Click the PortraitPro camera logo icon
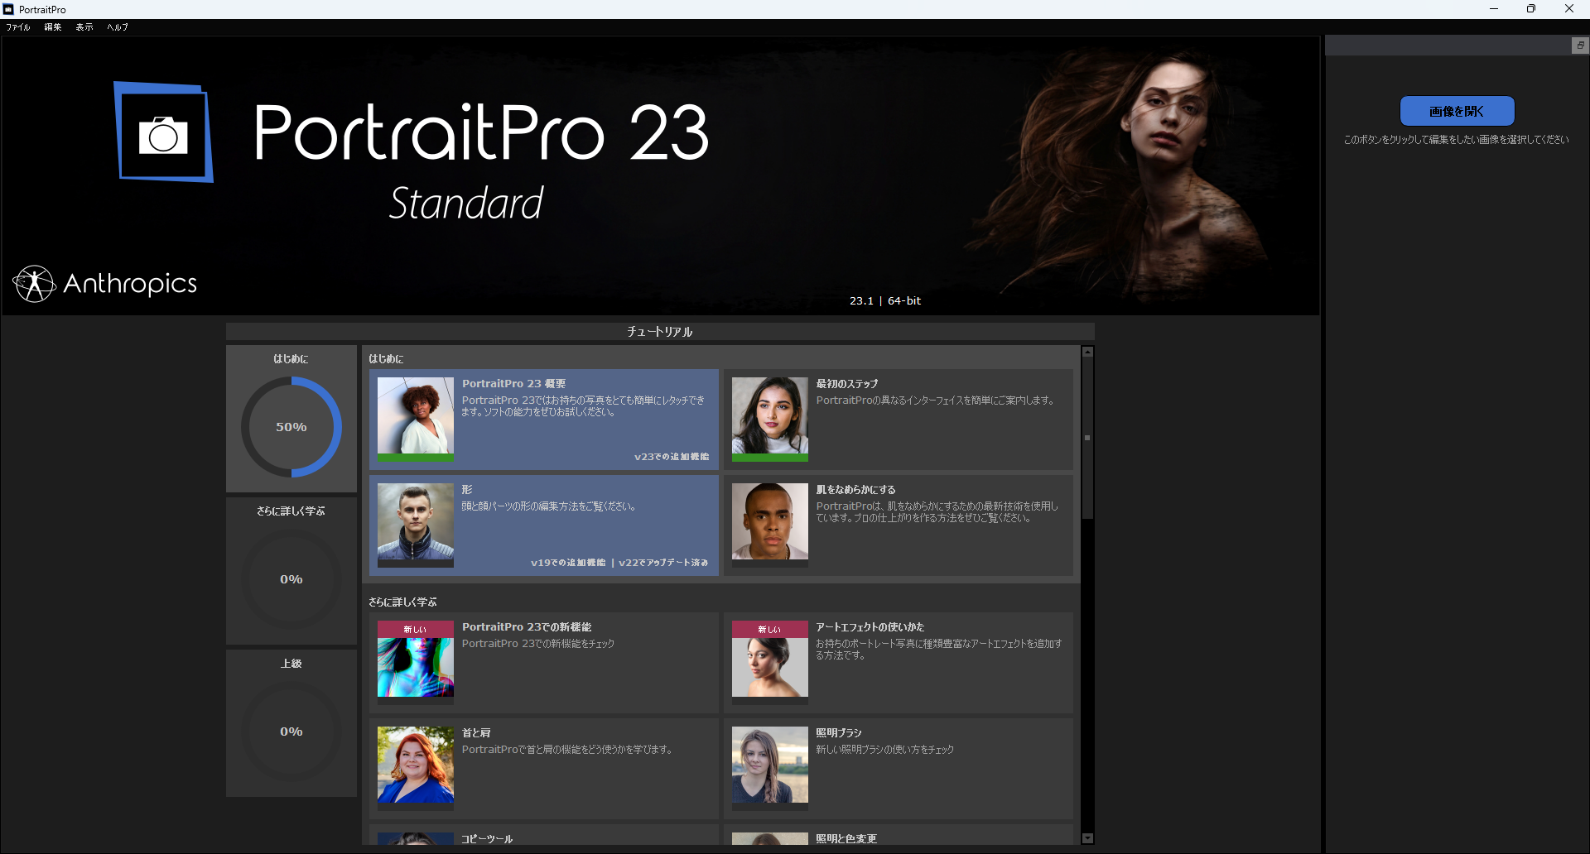 tap(163, 132)
